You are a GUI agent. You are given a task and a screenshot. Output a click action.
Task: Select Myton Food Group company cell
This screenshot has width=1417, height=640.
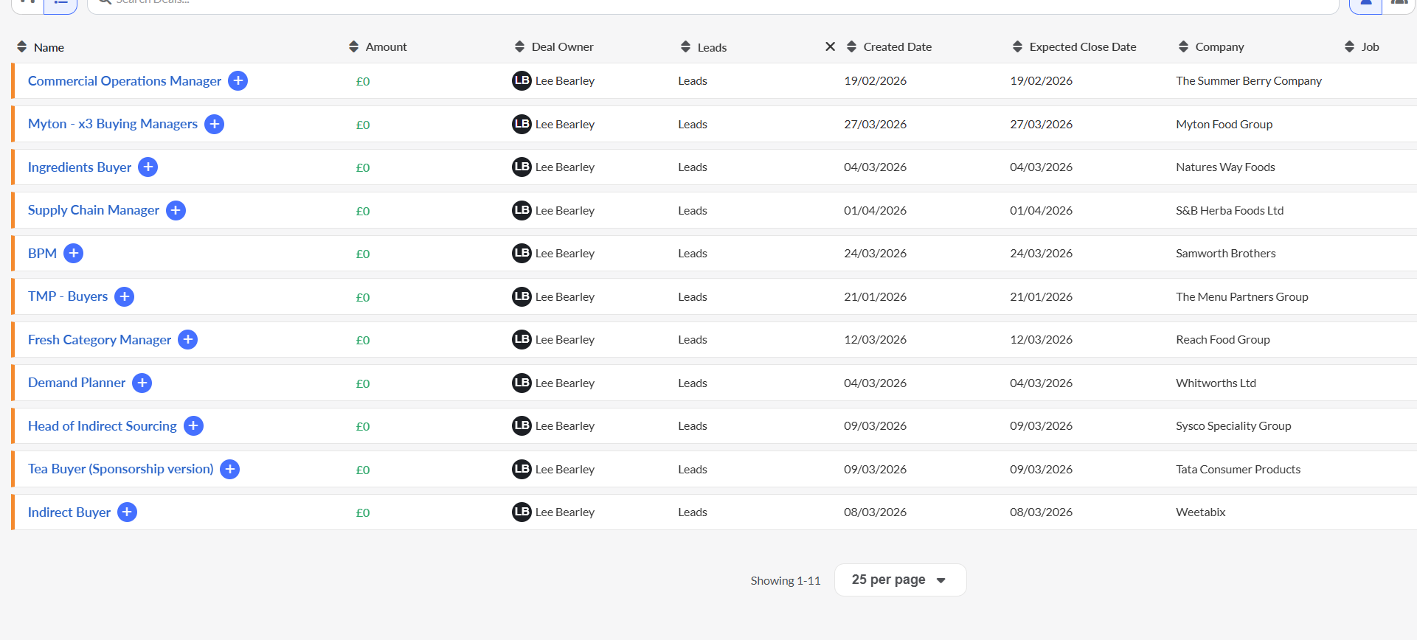click(x=1224, y=125)
